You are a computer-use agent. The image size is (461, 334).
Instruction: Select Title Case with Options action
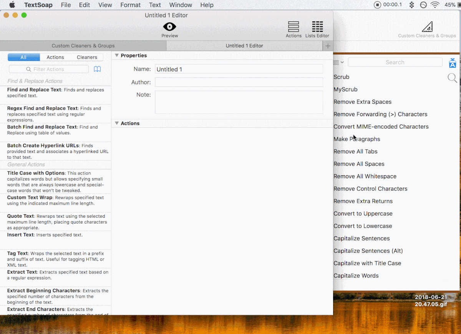coord(55,181)
